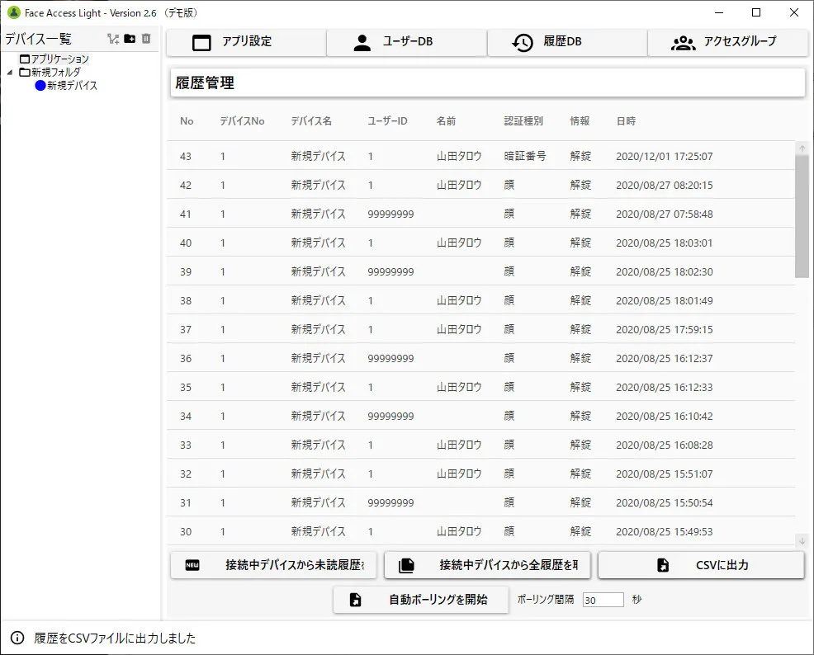
Task: Click the ポーリング間隔 input field
Action: pos(603,601)
